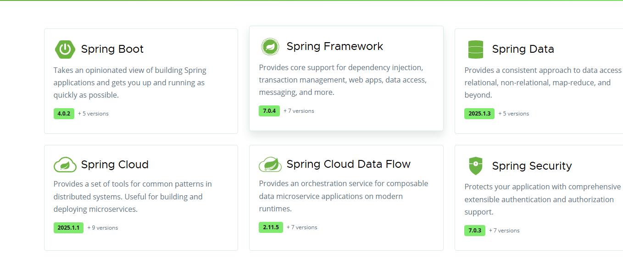Open the Spring Cloud project title
The width and height of the screenshot is (623, 259).
pyautogui.click(x=115, y=165)
